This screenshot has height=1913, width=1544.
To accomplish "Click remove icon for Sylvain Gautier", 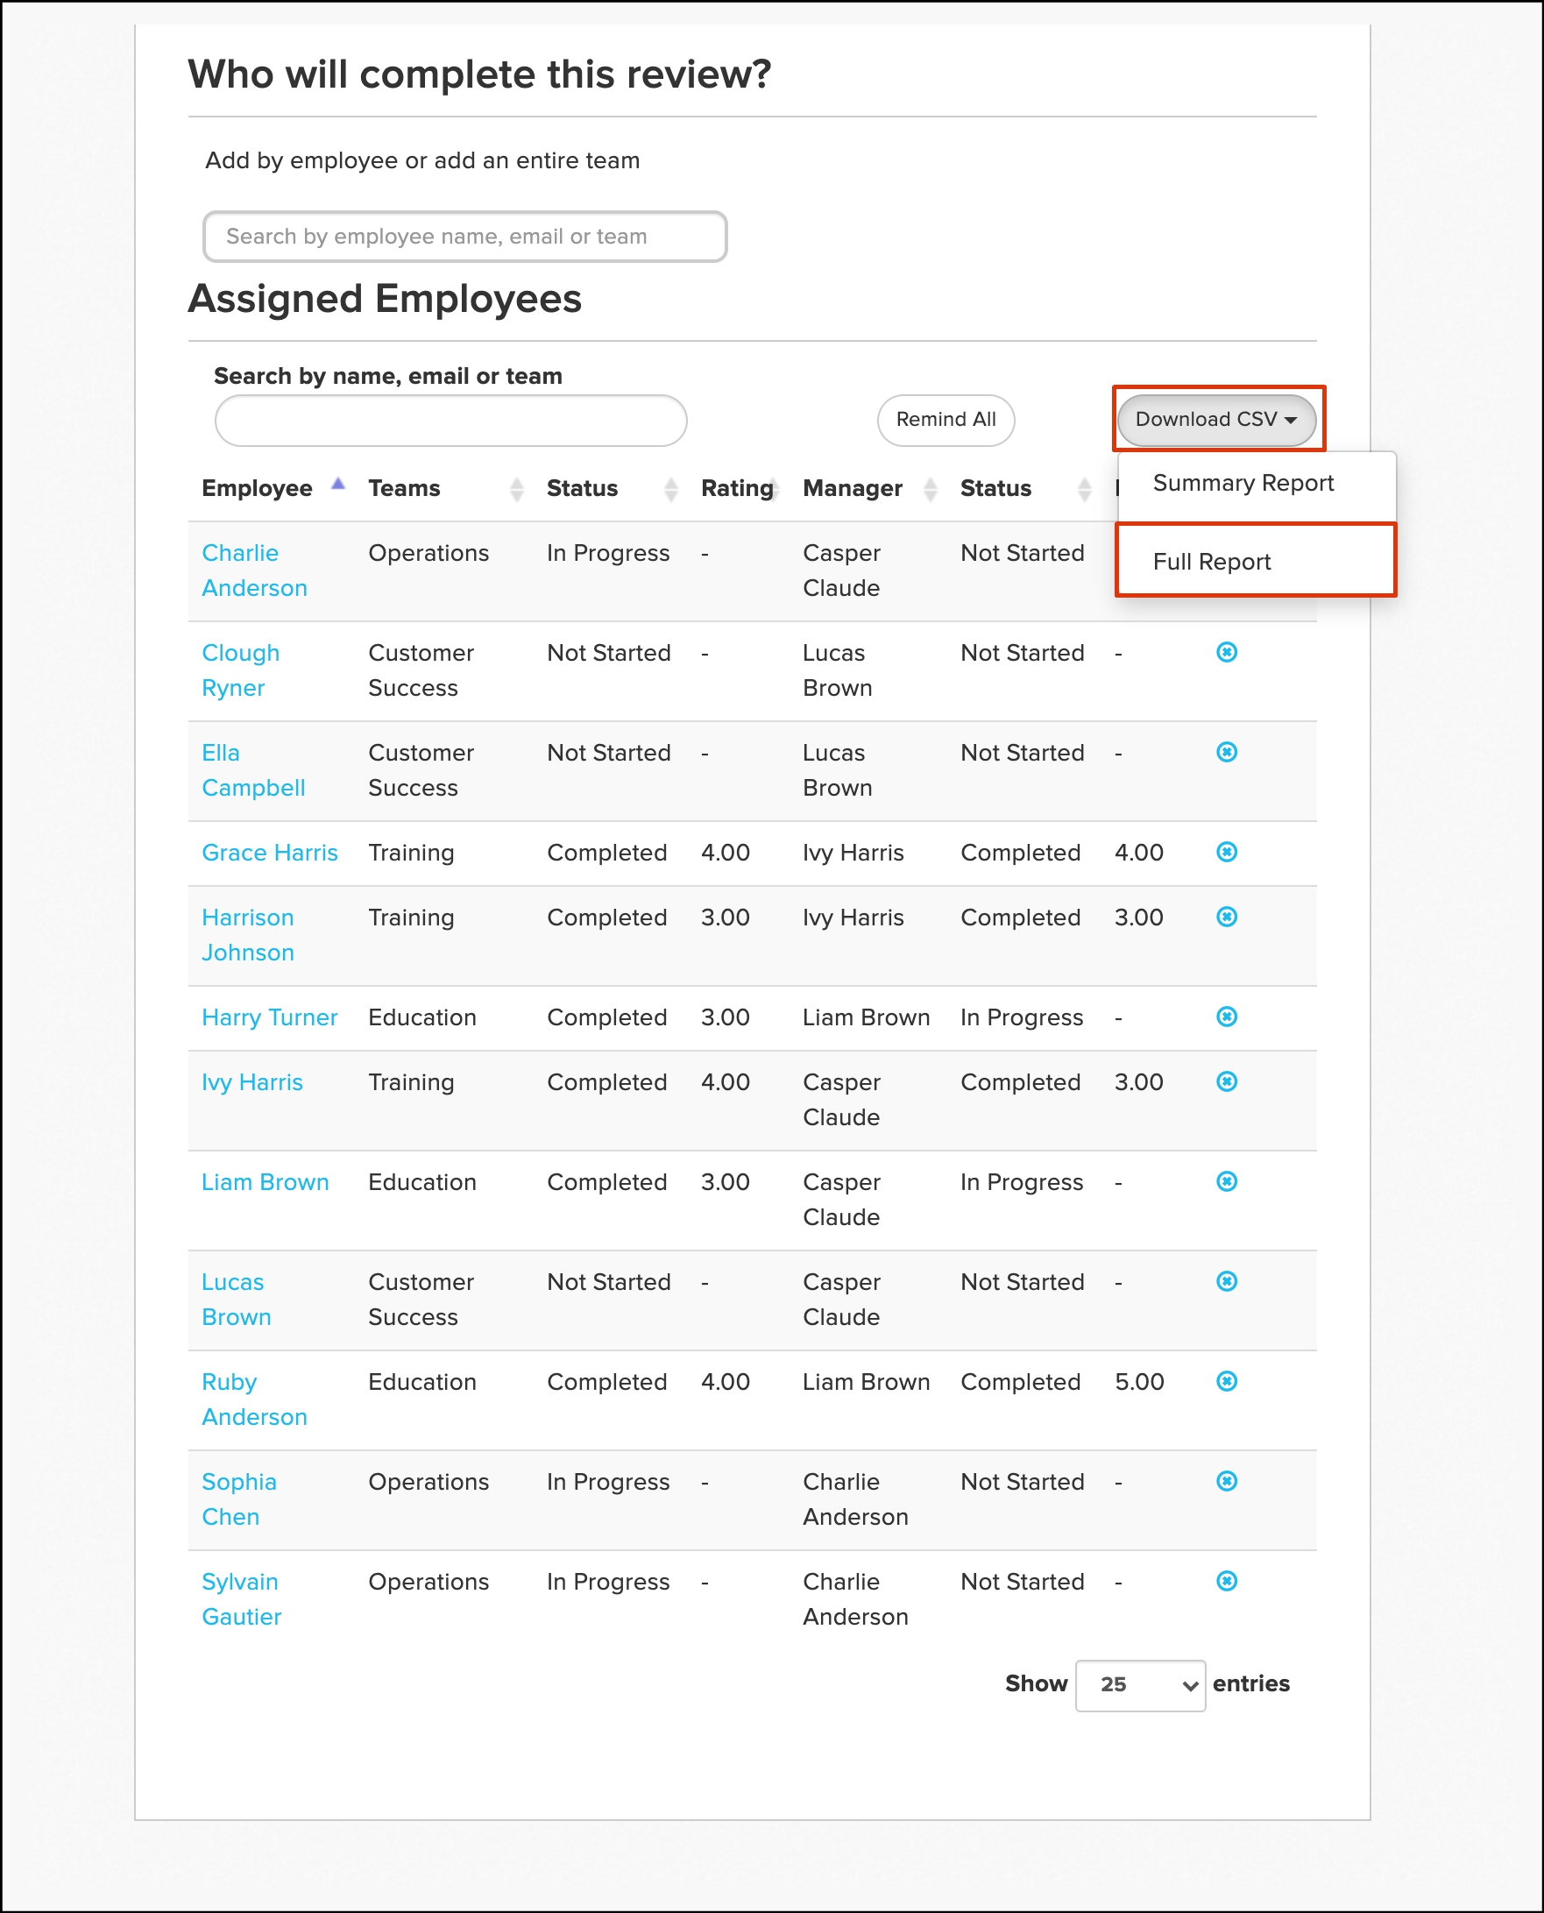I will (x=1227, y=1580).
